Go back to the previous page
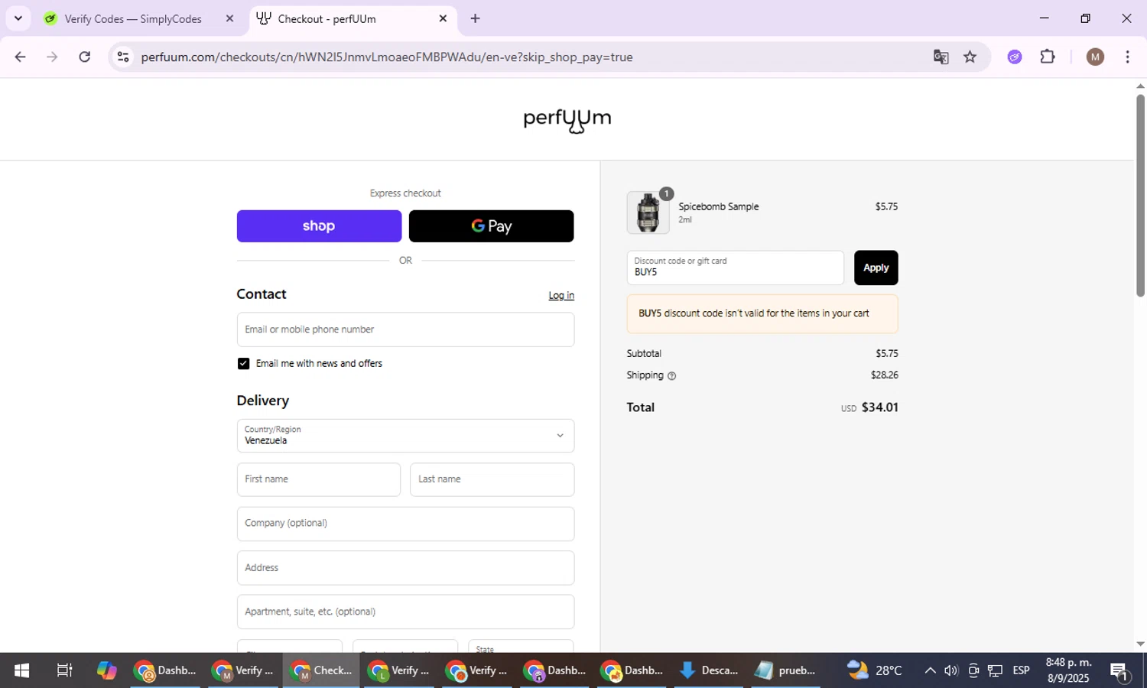This screenshot has height=688, width=1147. click(x=20, y=57)
